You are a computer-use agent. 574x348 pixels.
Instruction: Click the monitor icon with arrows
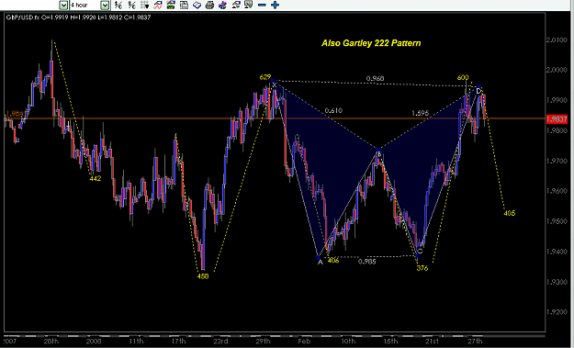(249, 5)
